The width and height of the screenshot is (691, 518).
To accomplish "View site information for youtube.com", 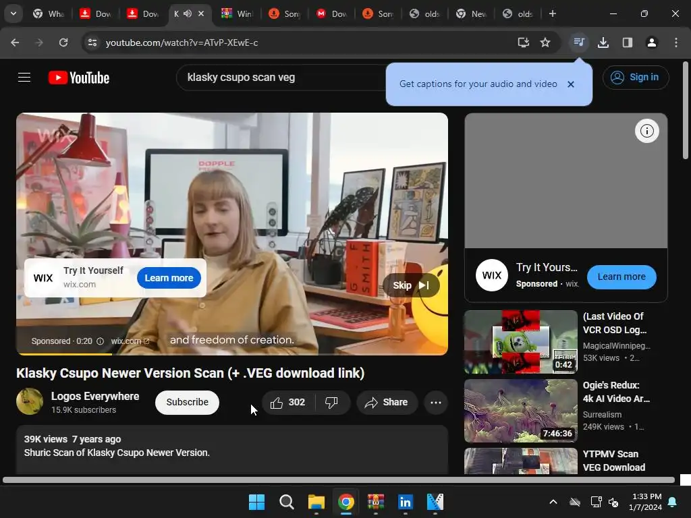I will coord(92,42).
